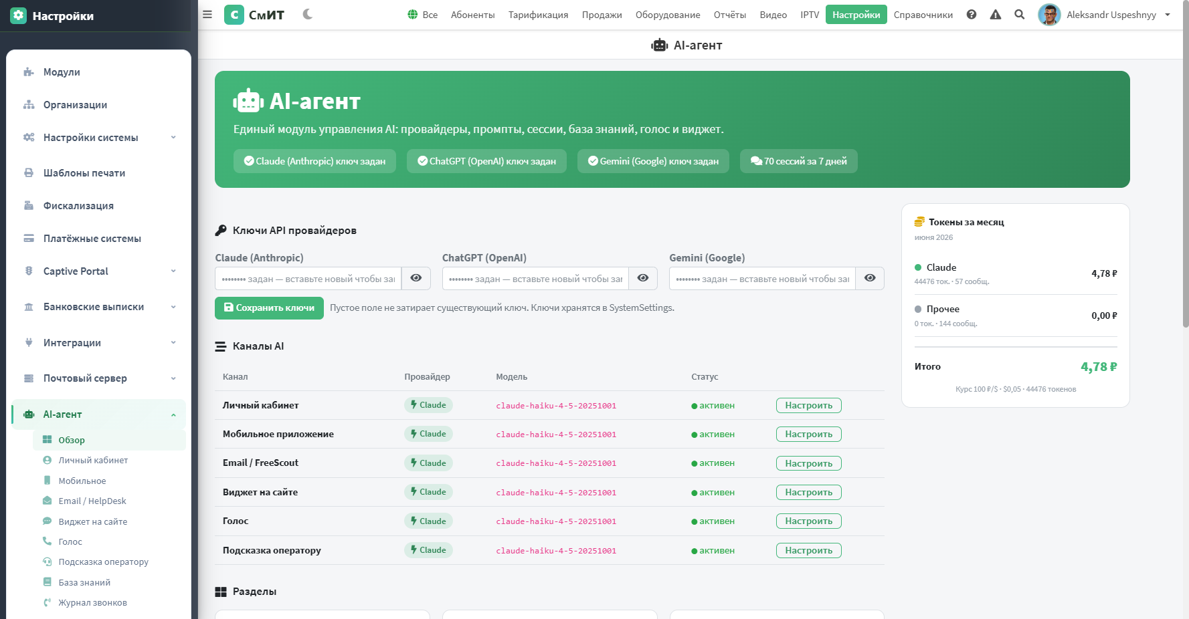The image size is (1189, 619).
Task: Click the СмИТ logo icon
Action: click(234, 15)
